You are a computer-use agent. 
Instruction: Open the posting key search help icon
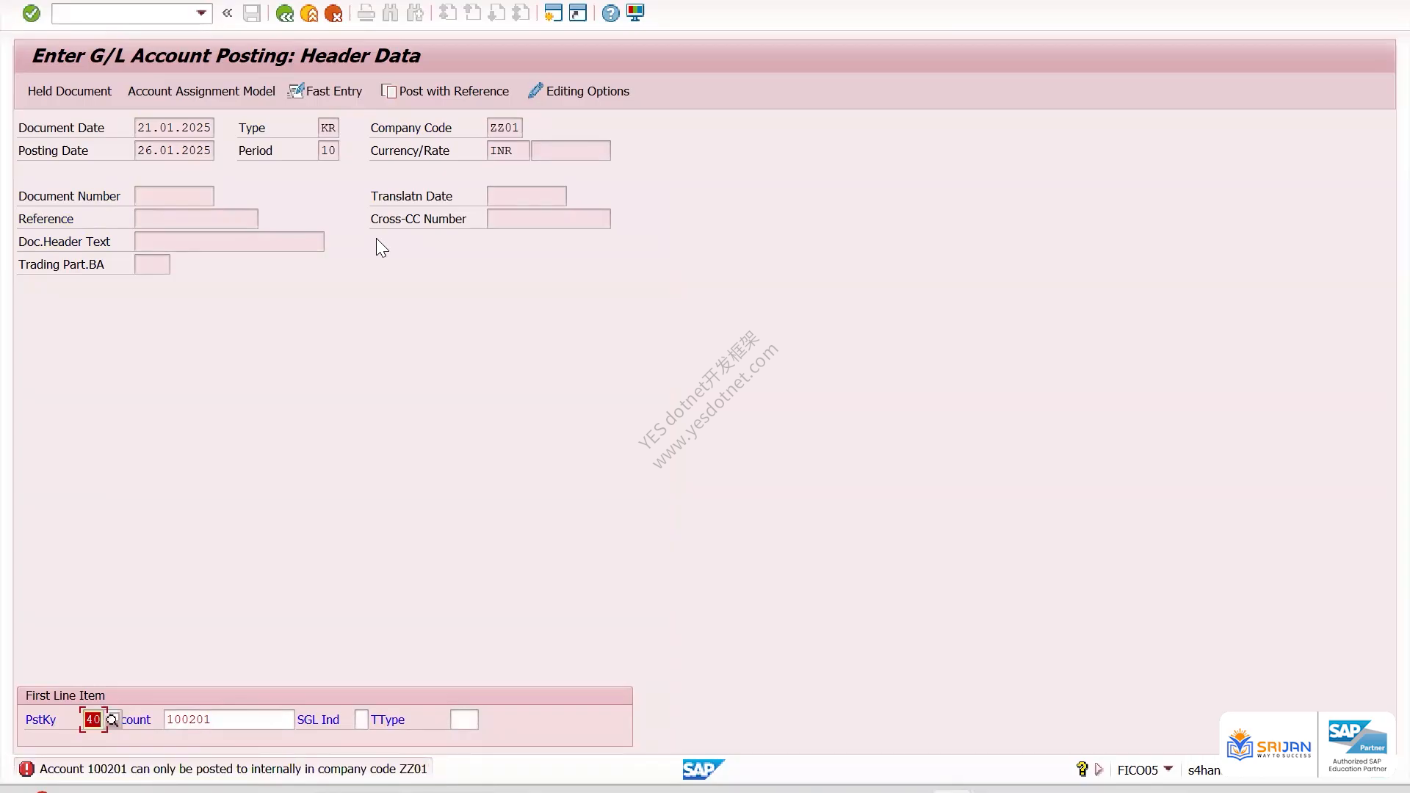click(112, 720)
